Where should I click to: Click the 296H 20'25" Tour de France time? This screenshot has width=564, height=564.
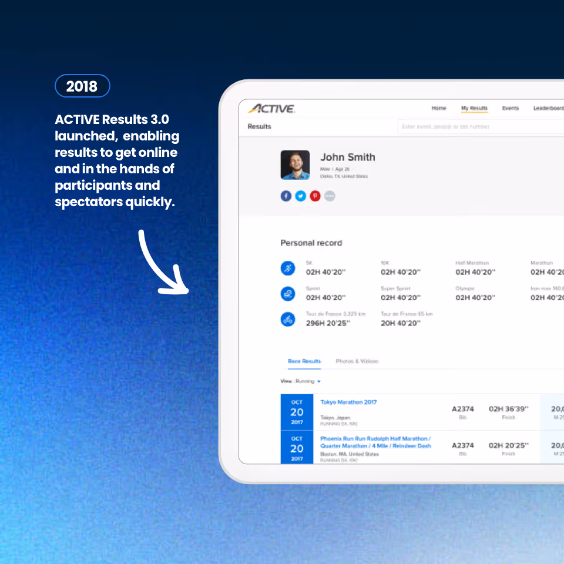(328, 323)
